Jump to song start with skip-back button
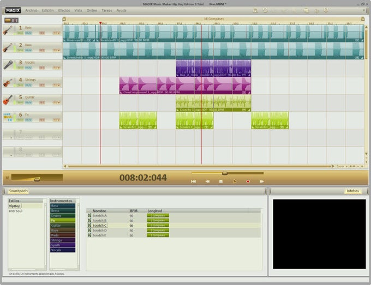This screenshot has width=371, height=285. (x=193, y=181)
